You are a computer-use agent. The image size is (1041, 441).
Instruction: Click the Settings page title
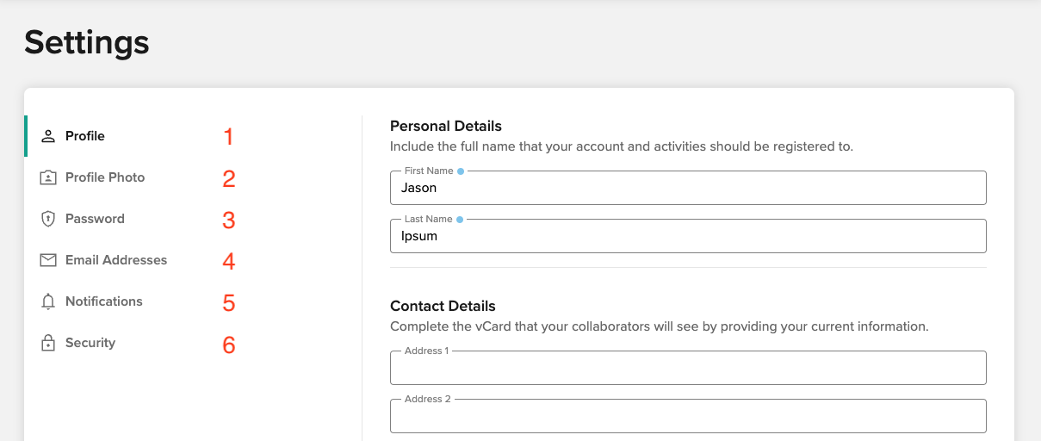87,42
